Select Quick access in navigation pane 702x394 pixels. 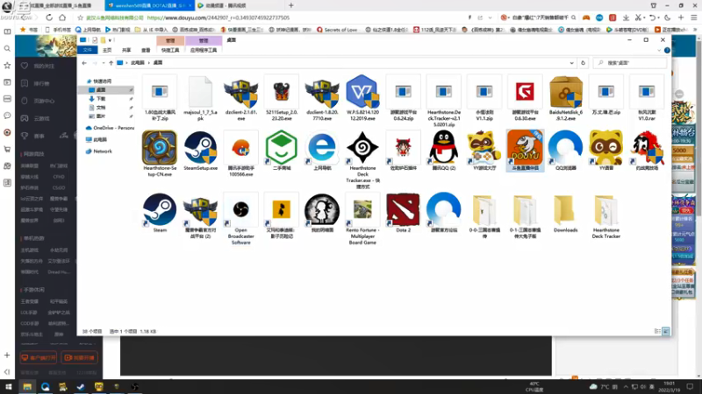click(x=102, y=81)
